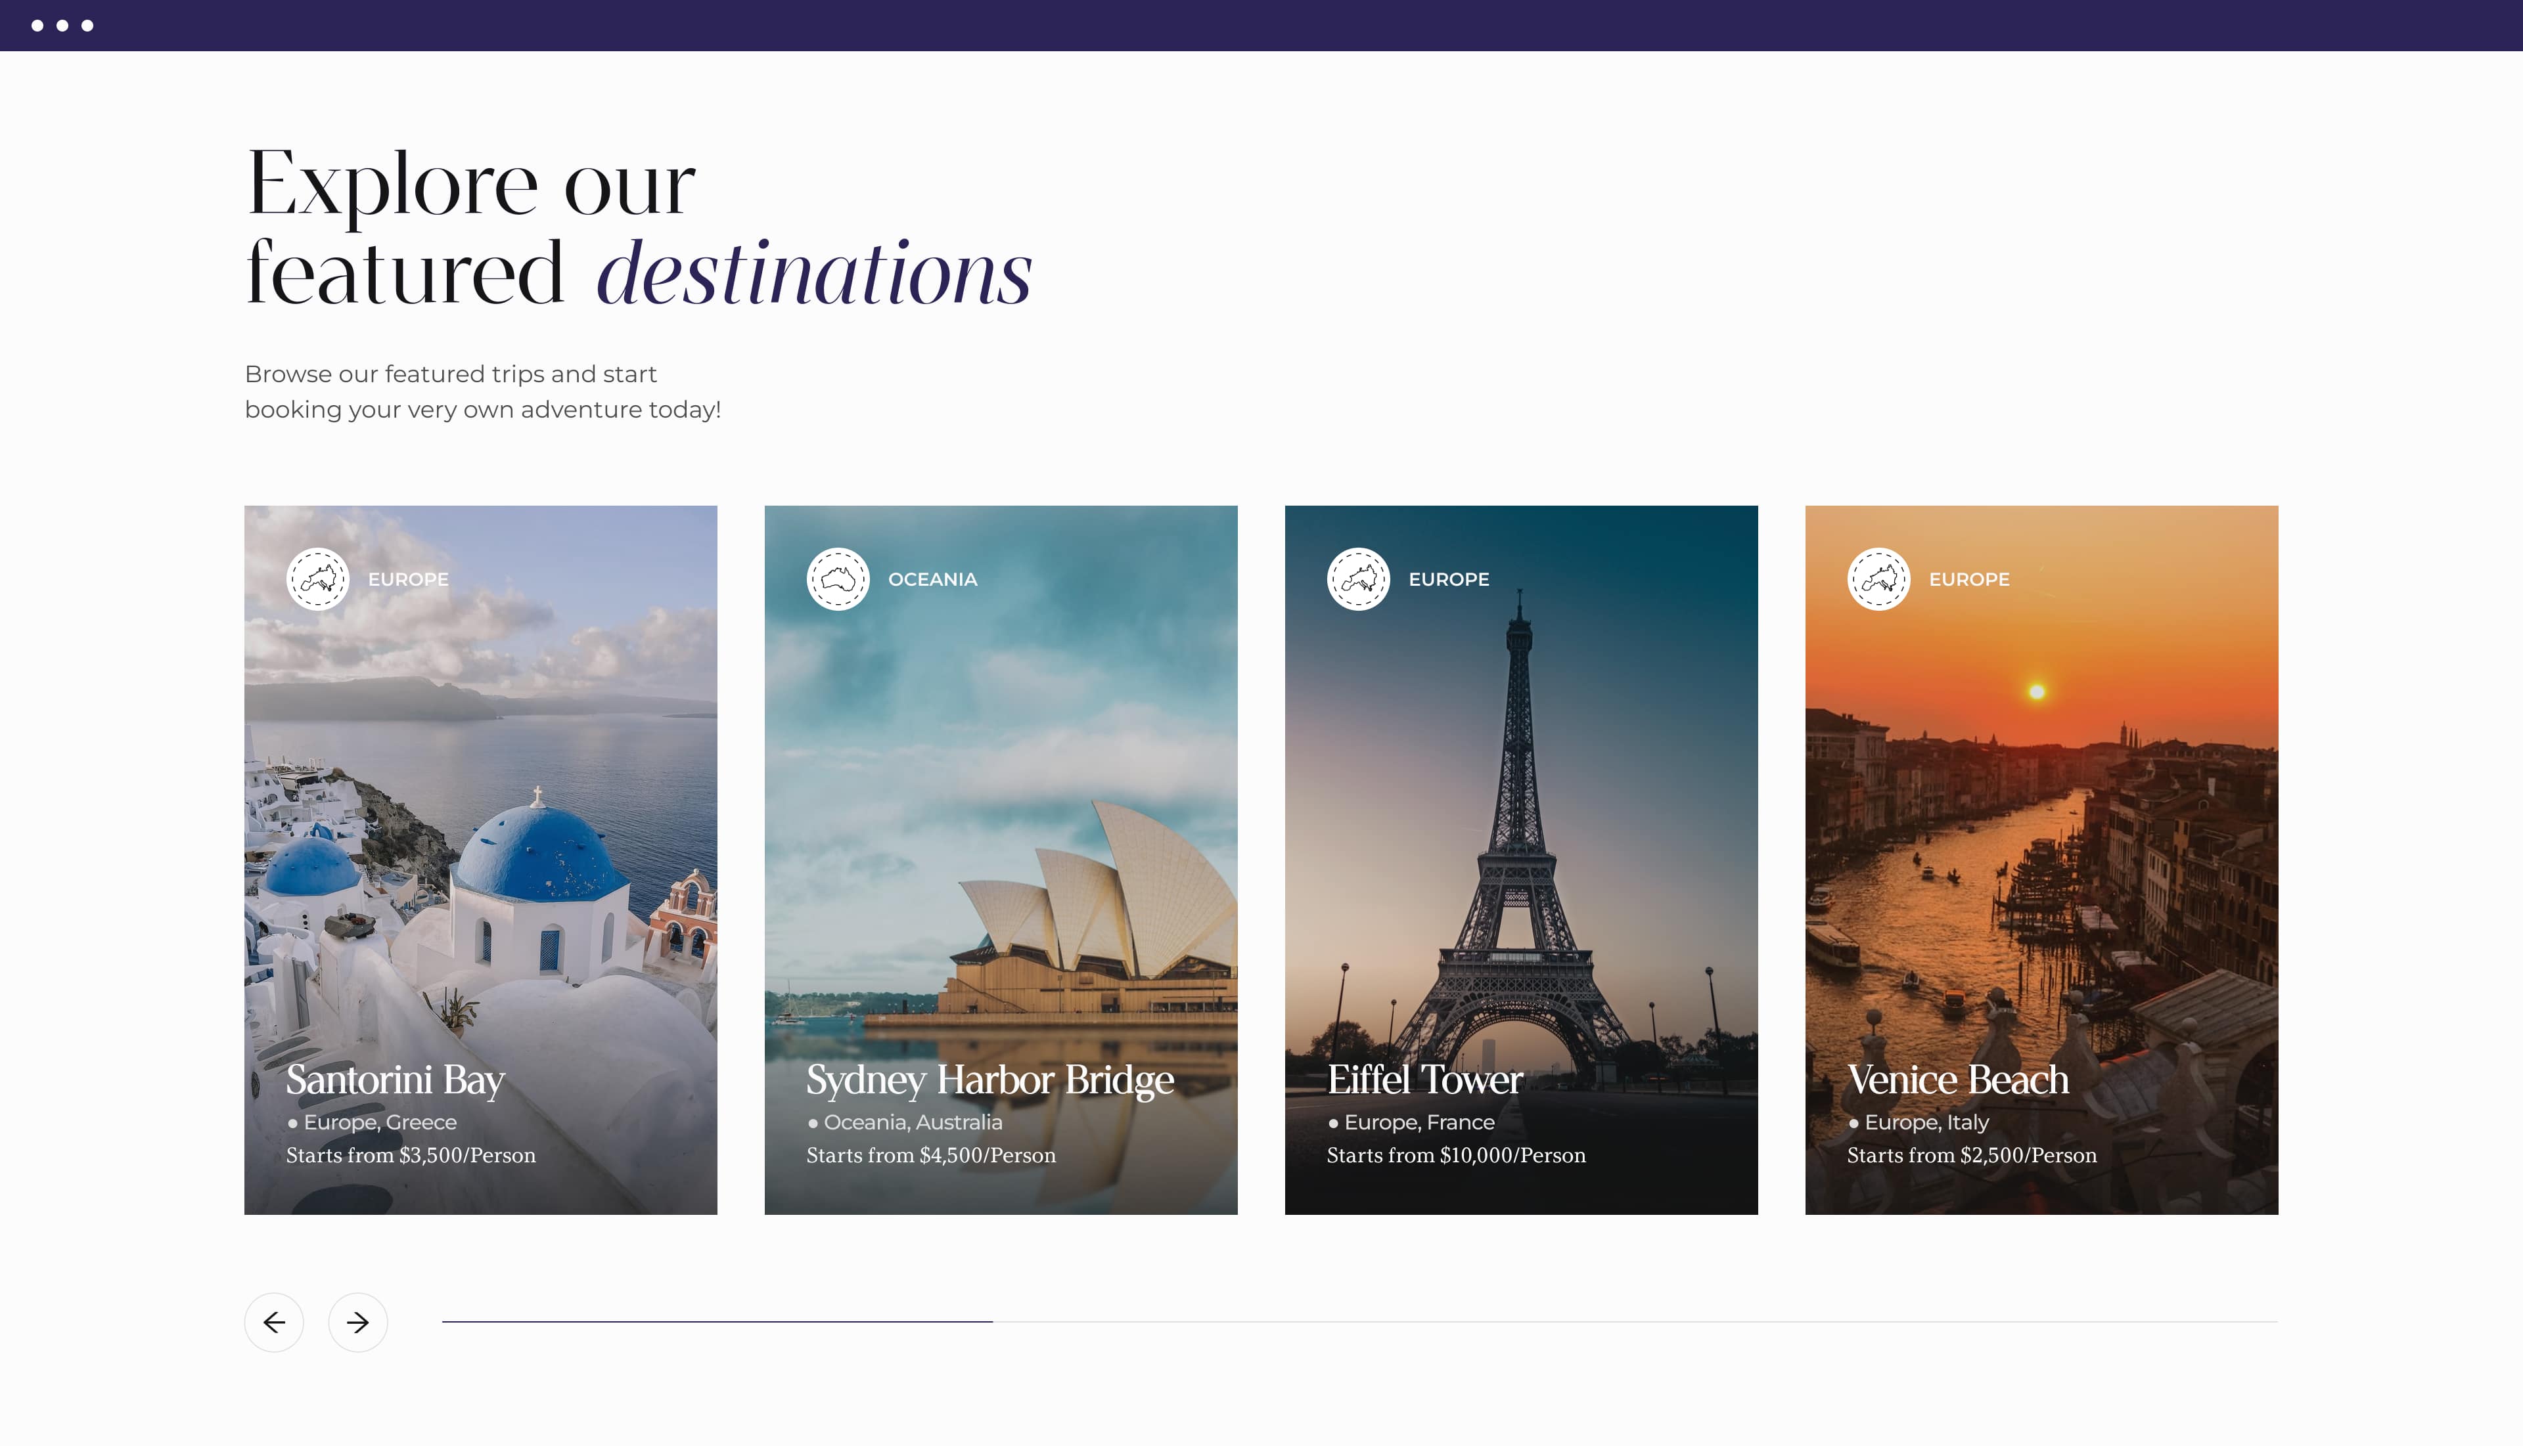Open the Venice Beach title
This screenshot has height=1446, width=2523.
tap(1957, 1080)
